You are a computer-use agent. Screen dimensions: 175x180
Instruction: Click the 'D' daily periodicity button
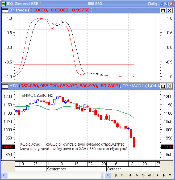pyautogui.click(x=122, y=175)
